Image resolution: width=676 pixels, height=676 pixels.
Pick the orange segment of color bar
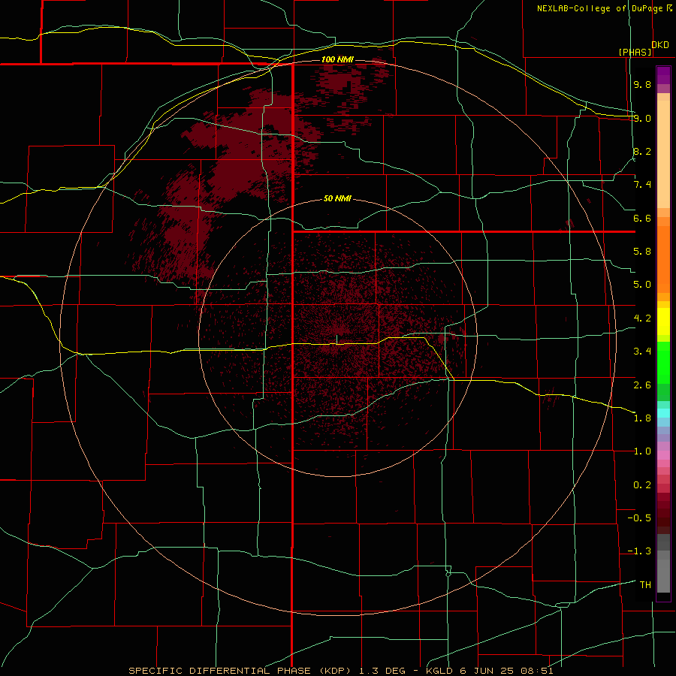pos(663,260)
